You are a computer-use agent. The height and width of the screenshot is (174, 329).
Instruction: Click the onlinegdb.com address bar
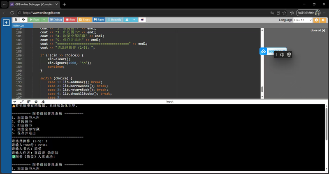coord(143,13)
